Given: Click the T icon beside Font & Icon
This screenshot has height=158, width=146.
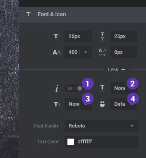Looking at the screenshot, I should tap(29, 14).
